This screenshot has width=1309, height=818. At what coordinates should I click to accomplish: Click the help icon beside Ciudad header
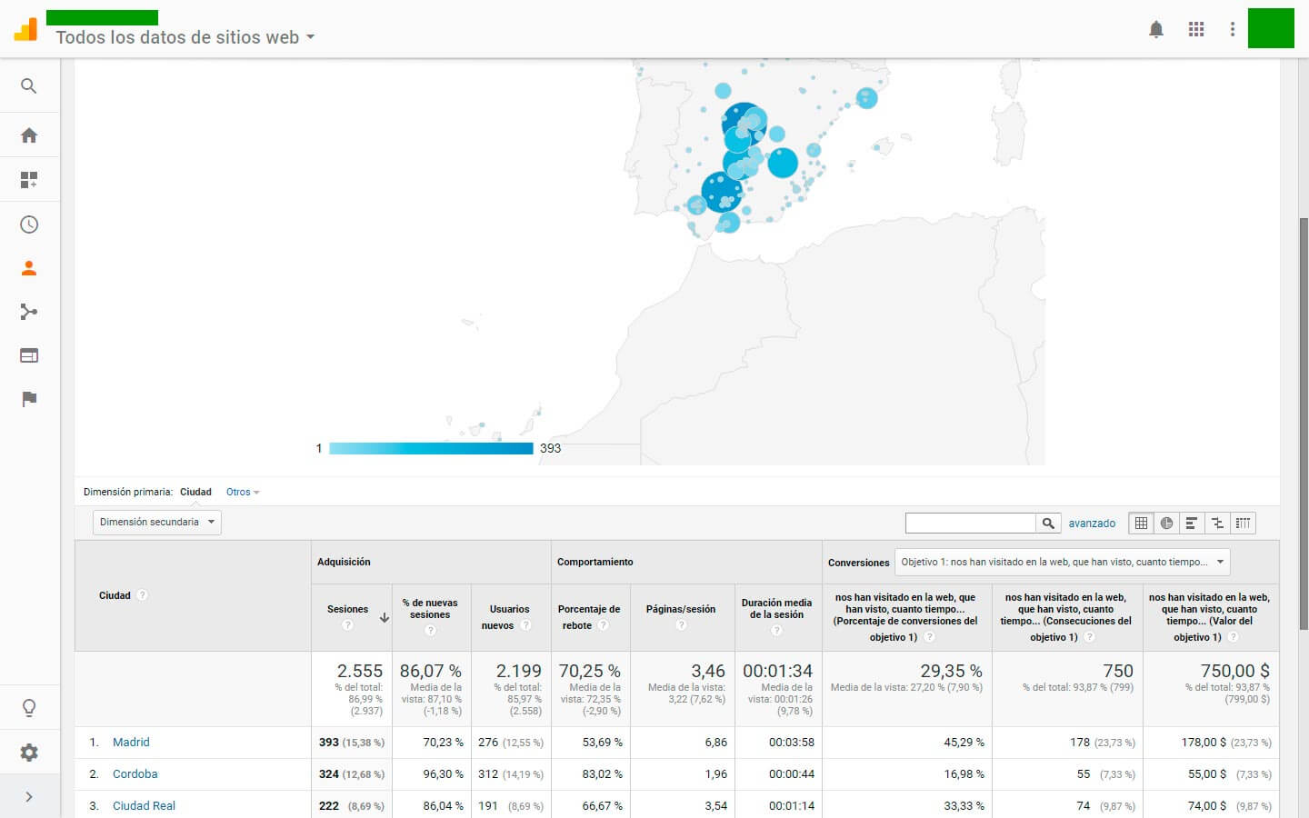(x=143, y=595)
